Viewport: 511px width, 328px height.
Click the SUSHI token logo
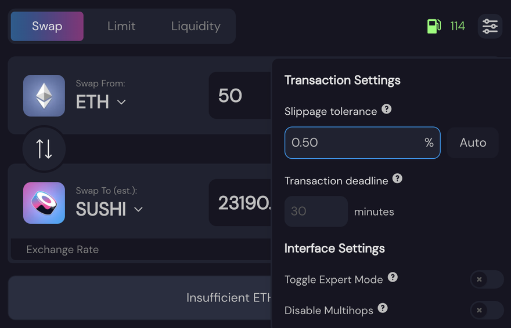pyautogui.click(x=44, y=203)
